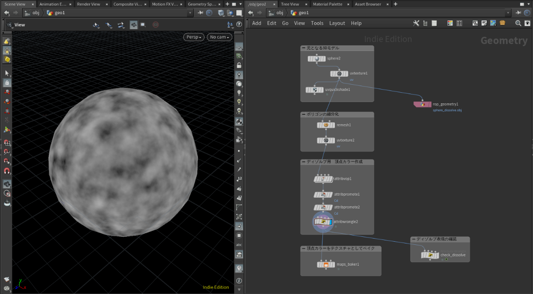
Task: Open the asset gallery icon in network toolbar
Action: (x=502, y=23)
